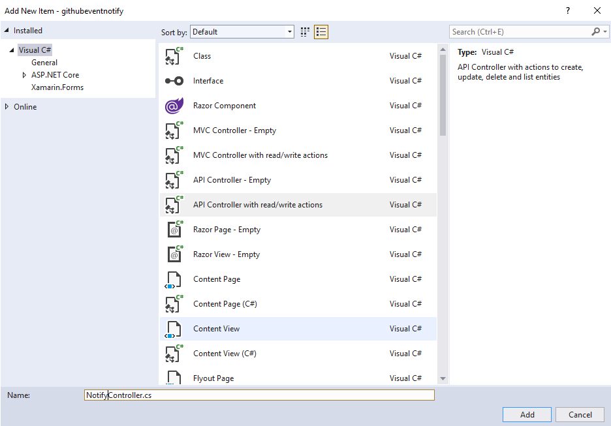Click the API Controller - Empty template icon
The height and width of the screenshot is (426, 611).
(173, 179)
